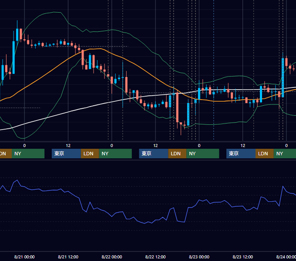Select the LDN session block on 8/21

click(90, 154)
